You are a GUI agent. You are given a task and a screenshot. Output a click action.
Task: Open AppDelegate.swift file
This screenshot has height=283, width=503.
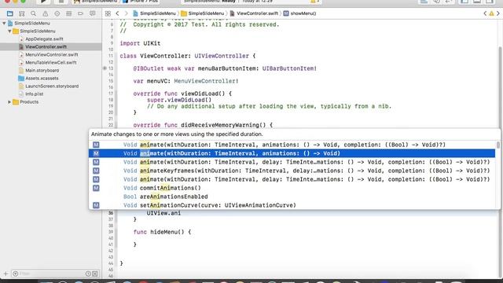pyautogui.click(x=44, y=39)
